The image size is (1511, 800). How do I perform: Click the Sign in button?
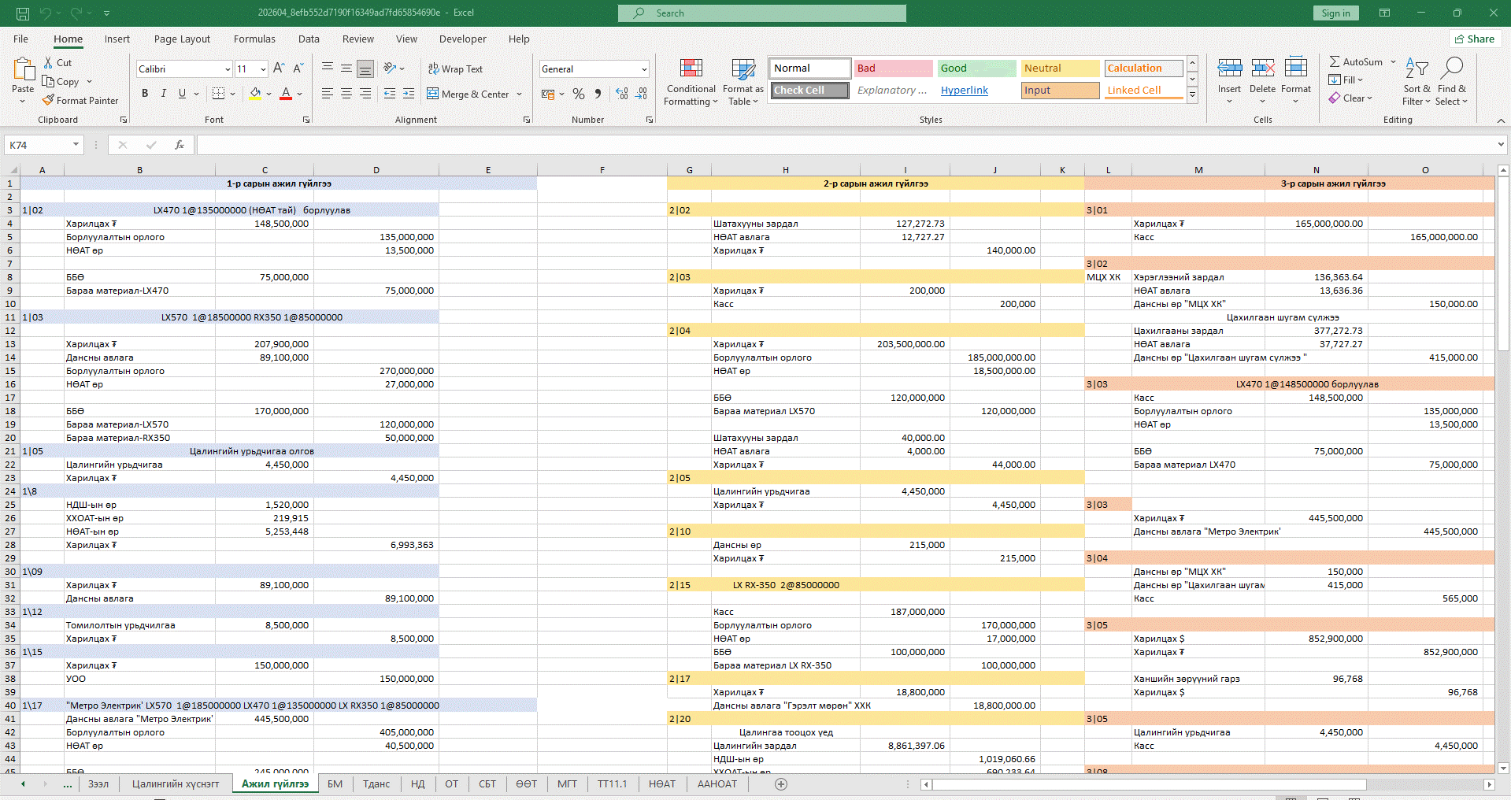[1335, 13]
